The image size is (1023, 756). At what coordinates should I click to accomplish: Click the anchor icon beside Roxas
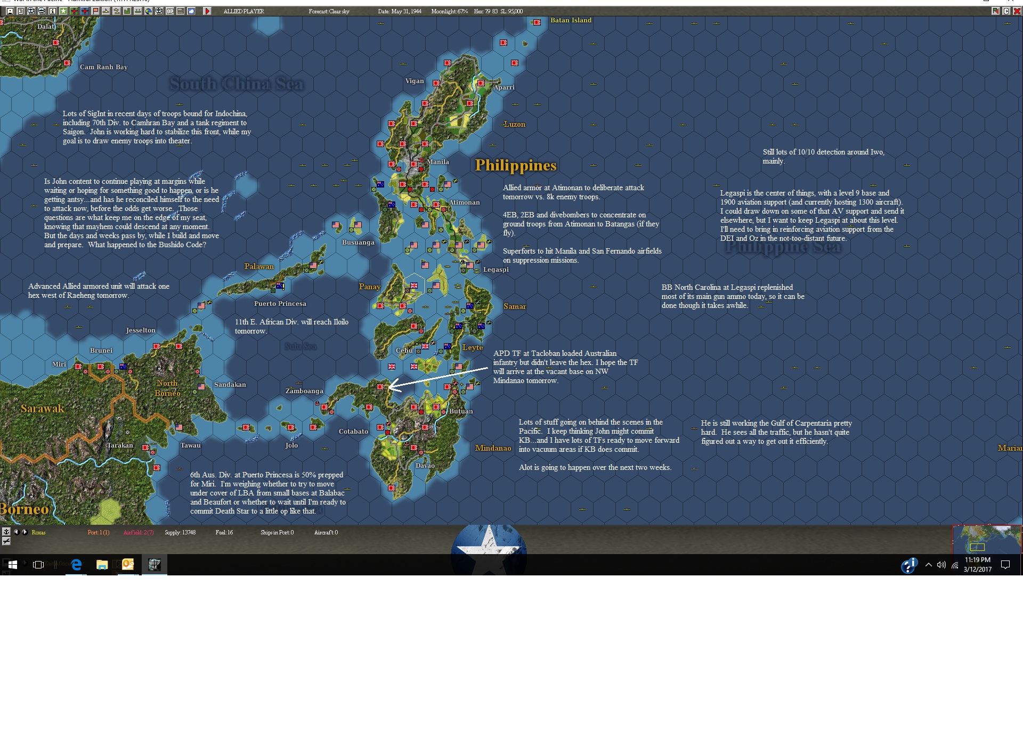[x=6, y=532]
